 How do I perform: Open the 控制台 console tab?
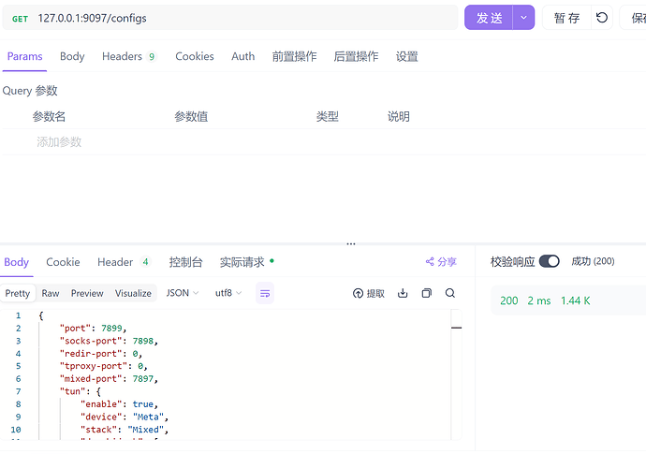point(185,262)
